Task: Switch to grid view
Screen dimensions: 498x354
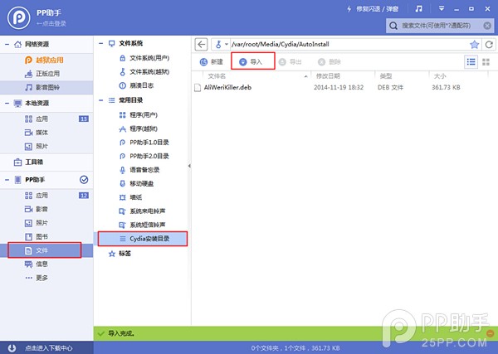Action: coord(486,62)
